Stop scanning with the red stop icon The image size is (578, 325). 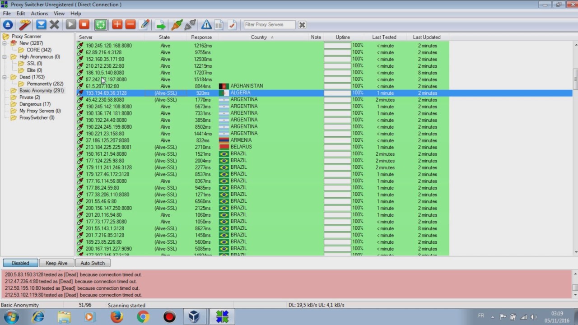pyautogui.click(x=84, y=25)
